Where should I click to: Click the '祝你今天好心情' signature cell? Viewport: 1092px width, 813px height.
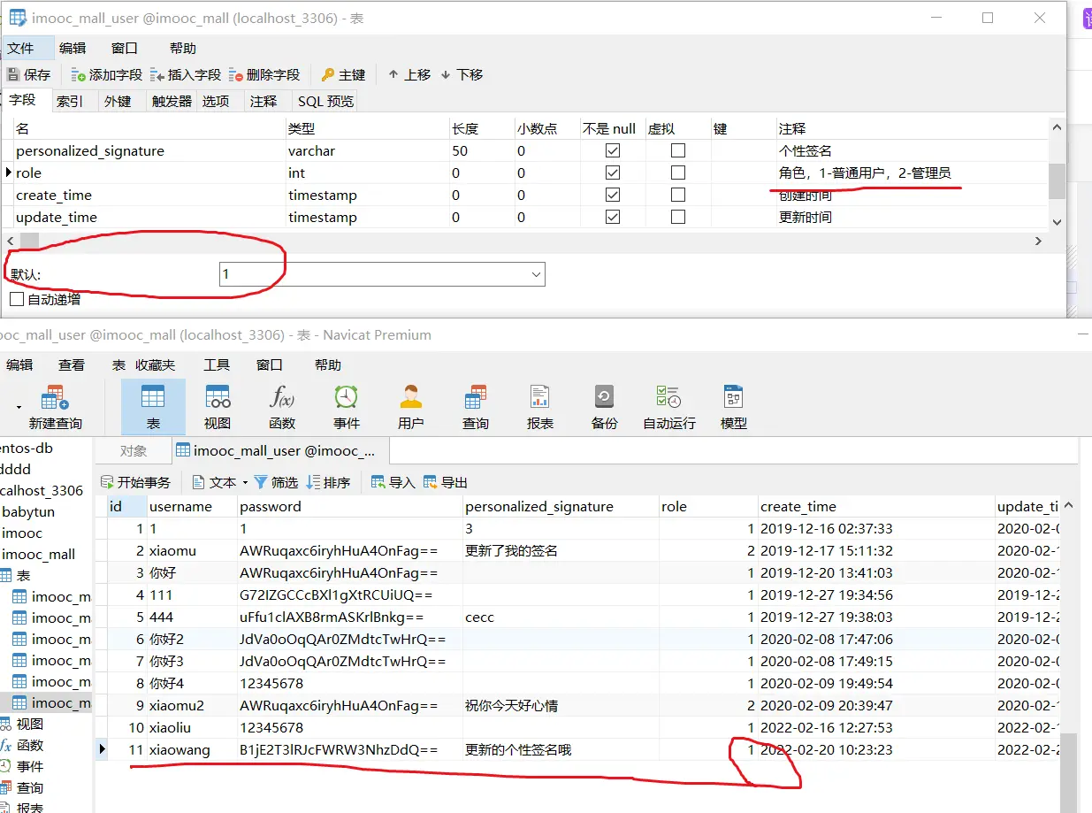[x=560, y=705]
